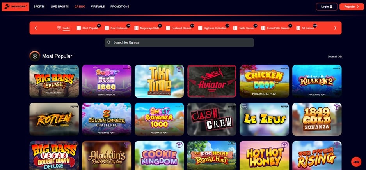The image size is (366, 170).
Task: Click the dice icon beside Megaways Slots
Action: 136,28
